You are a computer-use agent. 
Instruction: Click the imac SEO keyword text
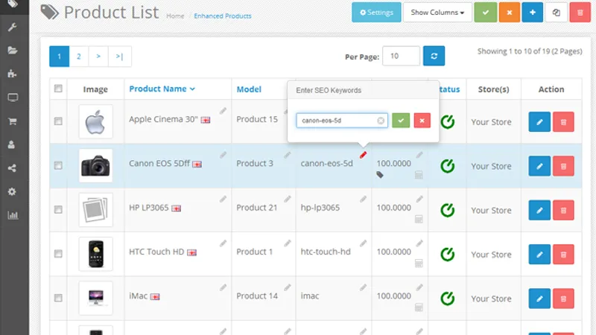[x=310, y=296]
